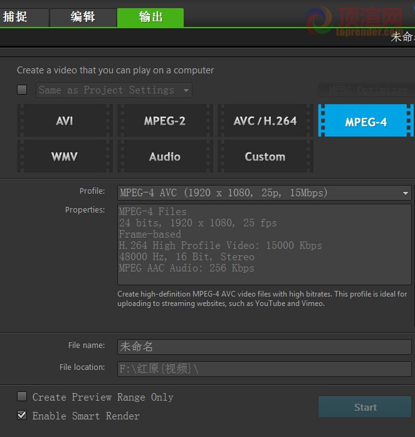This screenshot has height=437, width=415.
Task: Select the MPEG-4 format tile
Action: (x=366, y=120)
